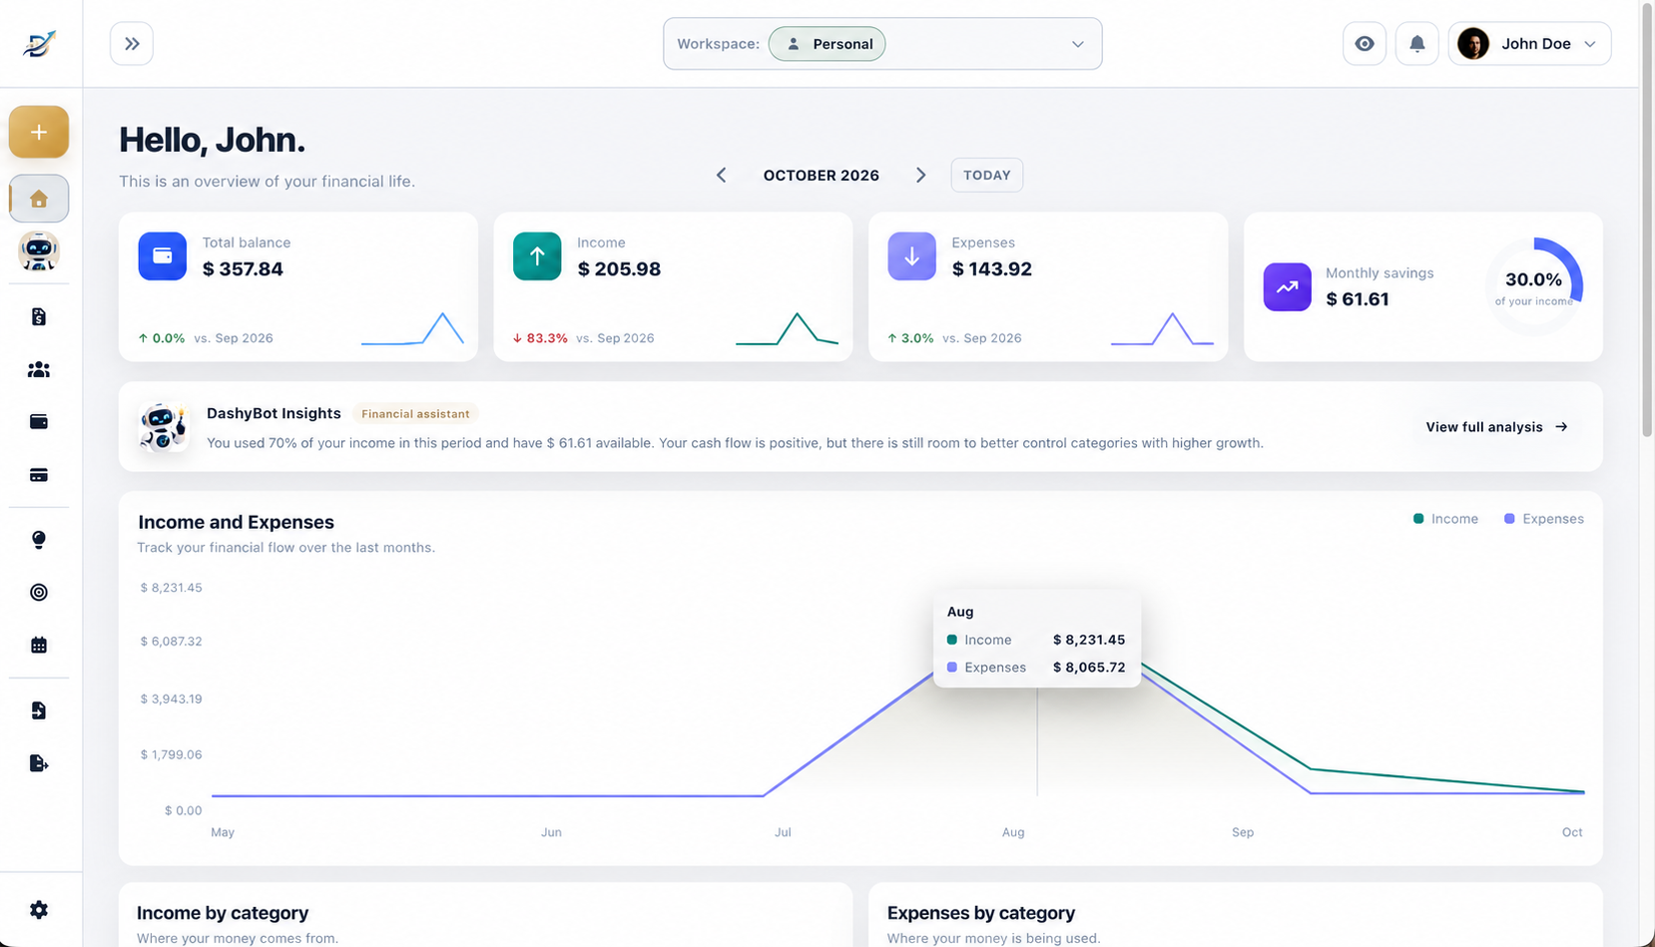Toggle the Expenses legend series
Viewport: 1655px width, 947px height.
pos(1544,519)
